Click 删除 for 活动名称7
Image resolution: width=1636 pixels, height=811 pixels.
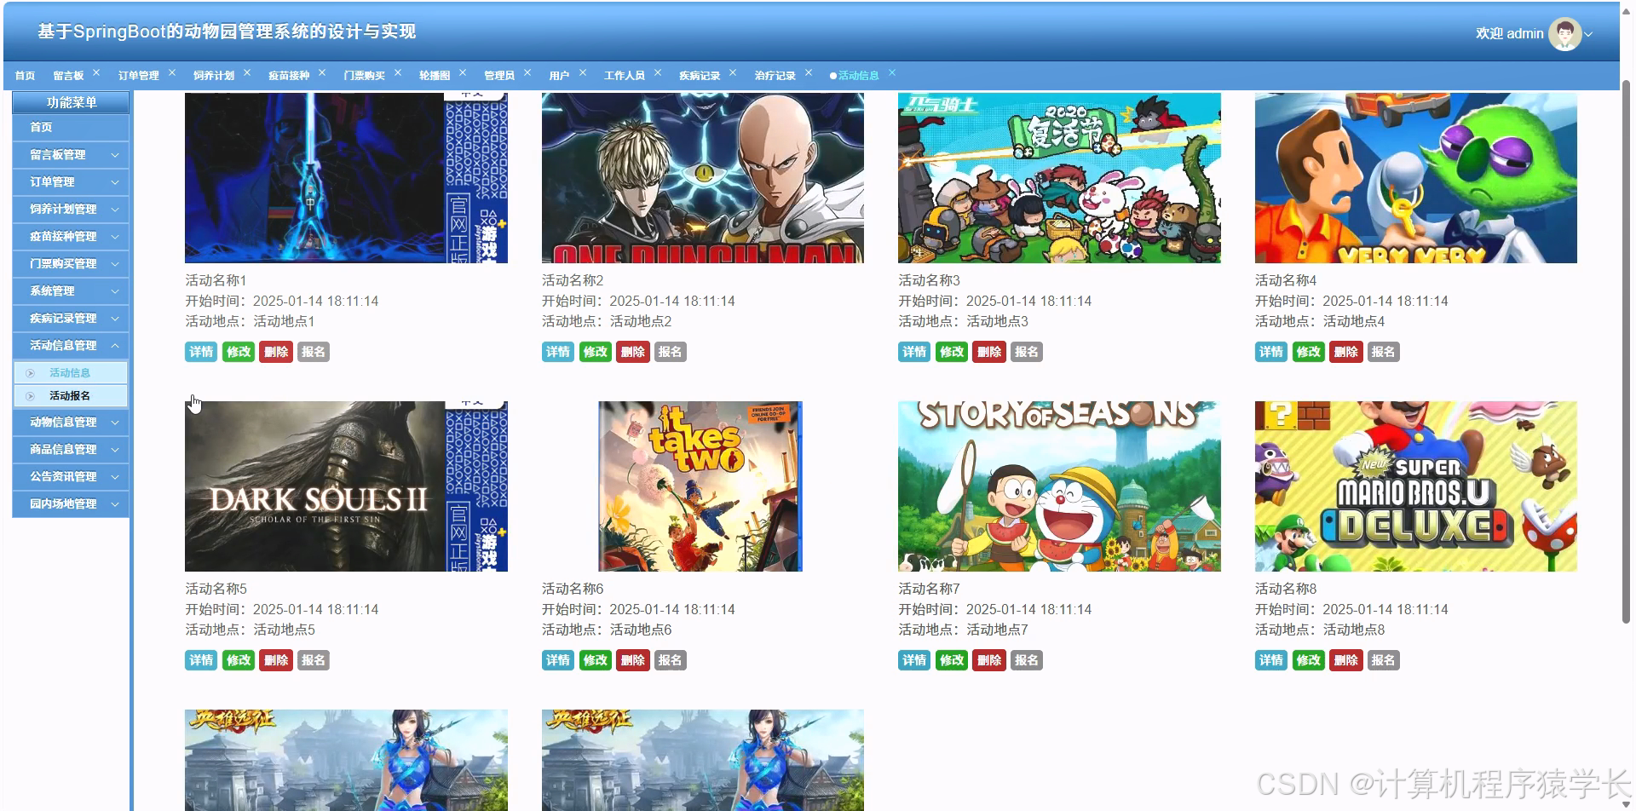[x=989, y=660]
